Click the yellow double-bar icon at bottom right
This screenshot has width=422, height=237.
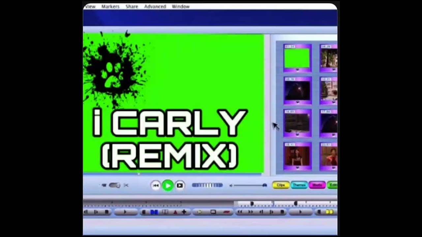point(329,212)
